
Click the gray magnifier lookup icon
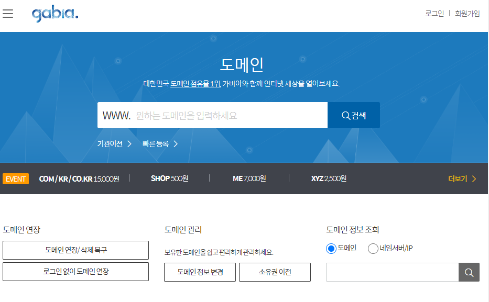click(469, 272)
